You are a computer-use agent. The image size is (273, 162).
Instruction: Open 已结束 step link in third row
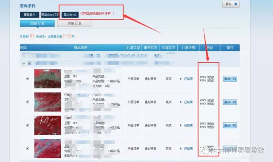[189, 125]
